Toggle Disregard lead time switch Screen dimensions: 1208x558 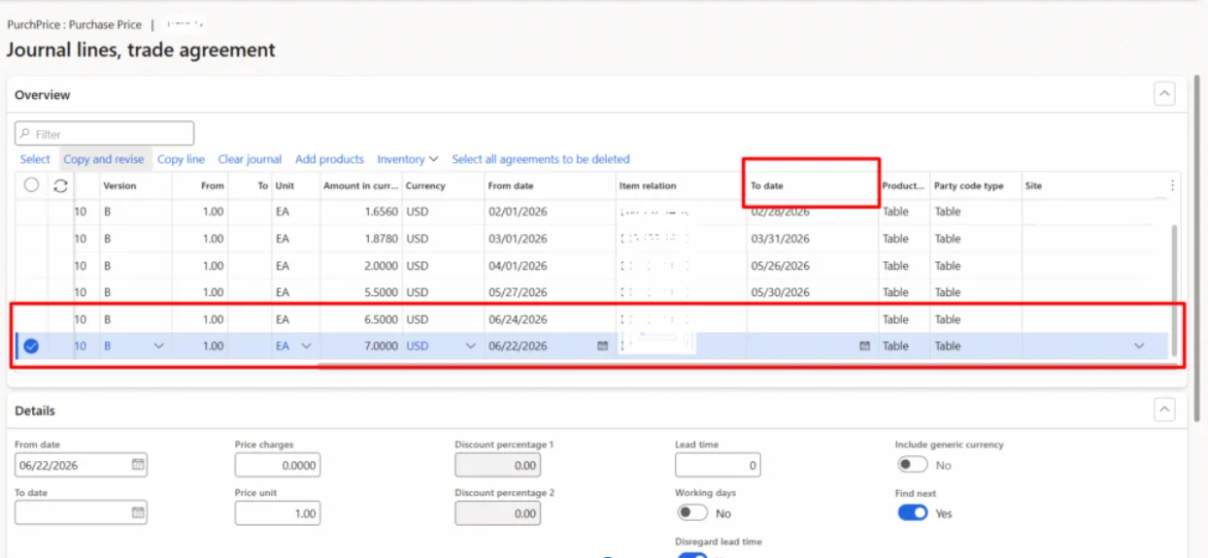(692, 554)
